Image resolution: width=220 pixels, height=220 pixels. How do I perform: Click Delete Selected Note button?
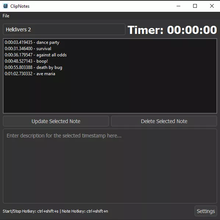[x=164, y=121]
